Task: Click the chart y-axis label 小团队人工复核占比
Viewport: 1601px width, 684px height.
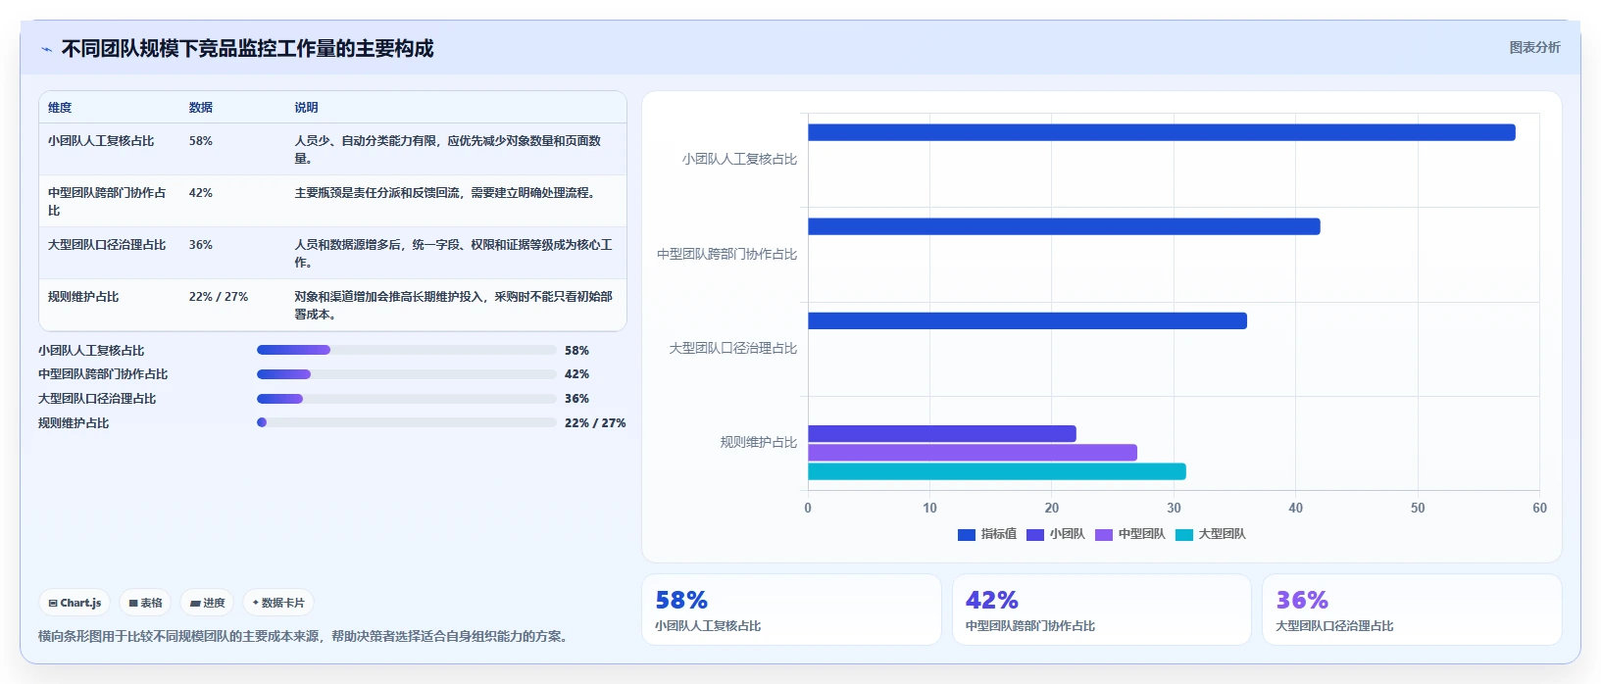Action: [x=739, y=159]
